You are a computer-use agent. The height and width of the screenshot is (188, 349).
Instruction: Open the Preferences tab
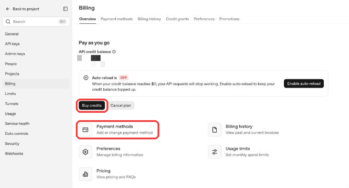point(204,19)
